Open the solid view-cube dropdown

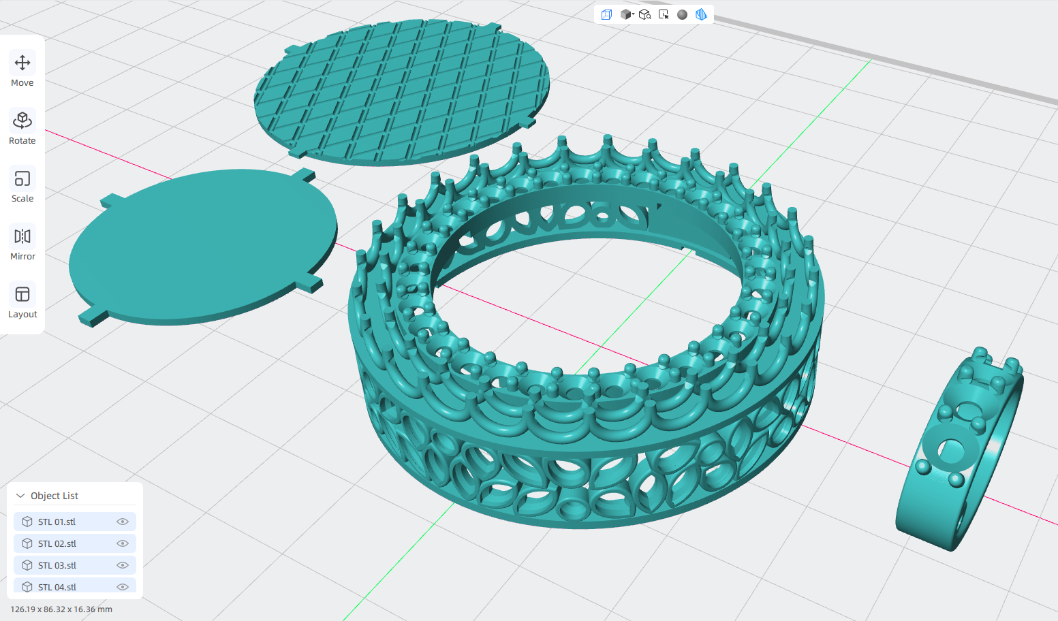click(x=627, y=14)
